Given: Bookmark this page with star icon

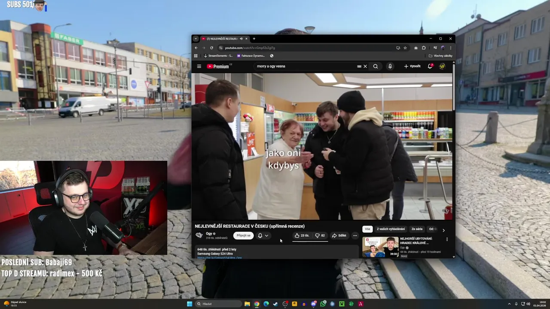Looking at the screenshot, I should coord(405,48).
